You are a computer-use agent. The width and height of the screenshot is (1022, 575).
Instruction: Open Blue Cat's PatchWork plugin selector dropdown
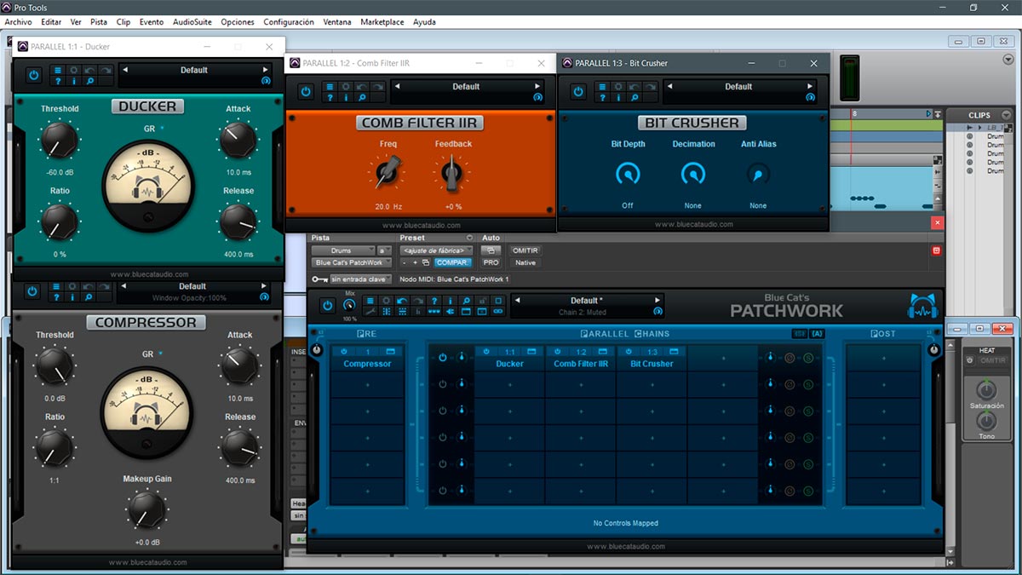352,262
